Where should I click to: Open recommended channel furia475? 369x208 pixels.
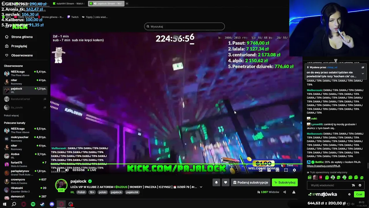tap(25, 164)
